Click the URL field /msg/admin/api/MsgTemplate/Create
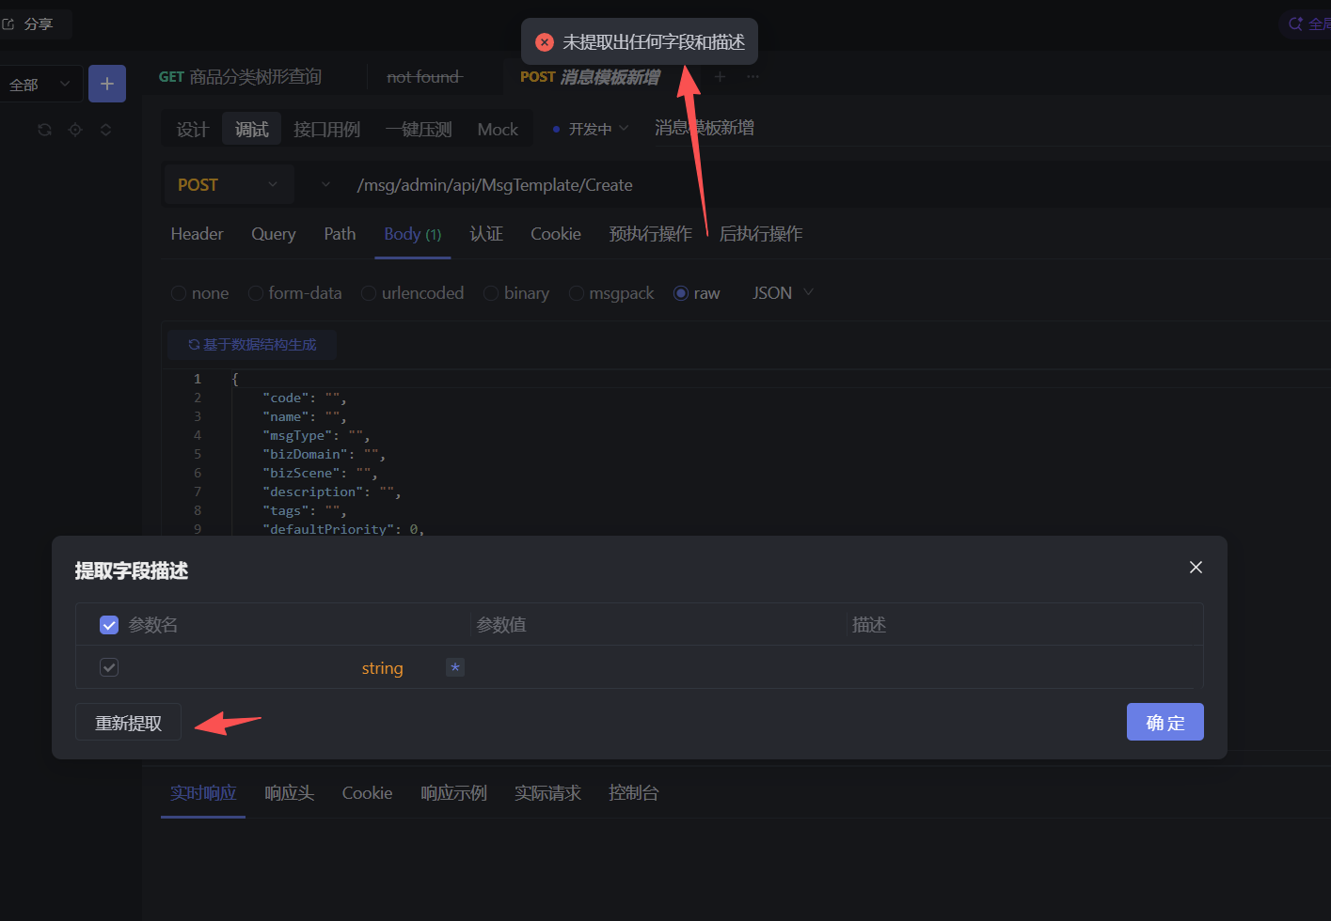This screenshot has height=921, width=1331. click(495, 185)
